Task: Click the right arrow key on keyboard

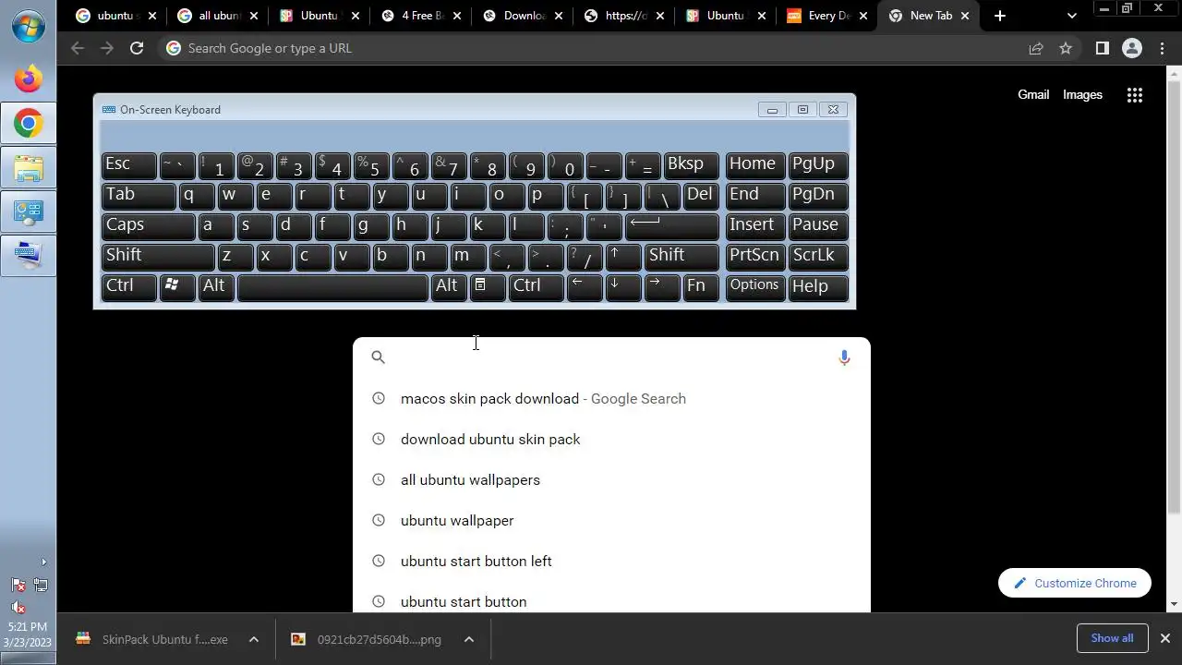Action: click(662, 287)
